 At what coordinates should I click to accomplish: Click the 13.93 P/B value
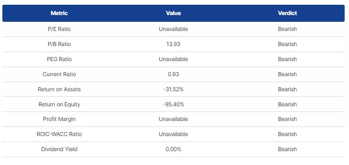tap(173, 44)
